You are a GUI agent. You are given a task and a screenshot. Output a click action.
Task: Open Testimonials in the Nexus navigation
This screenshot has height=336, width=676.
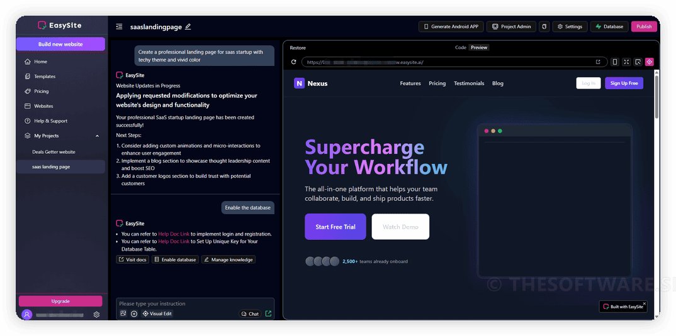pyautogui.click(x=469, y=84)
